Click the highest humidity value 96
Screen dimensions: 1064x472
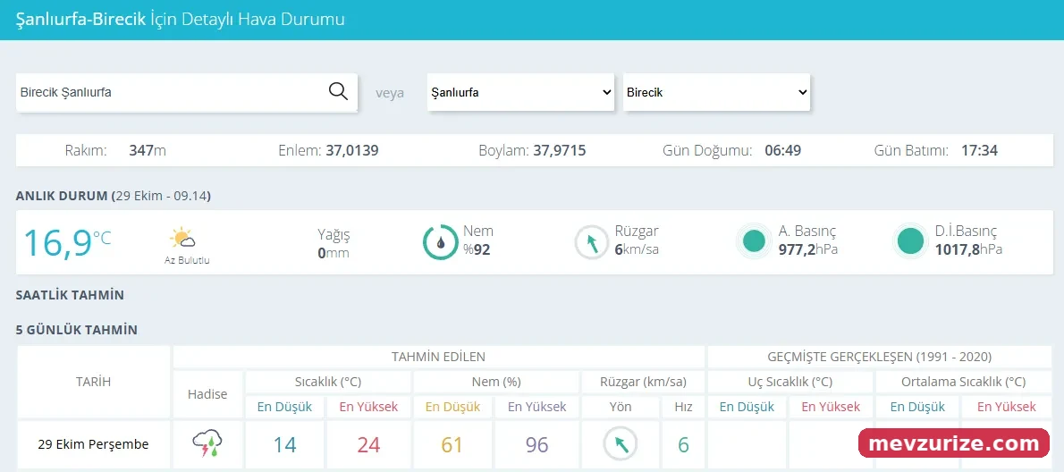point(536,445)
